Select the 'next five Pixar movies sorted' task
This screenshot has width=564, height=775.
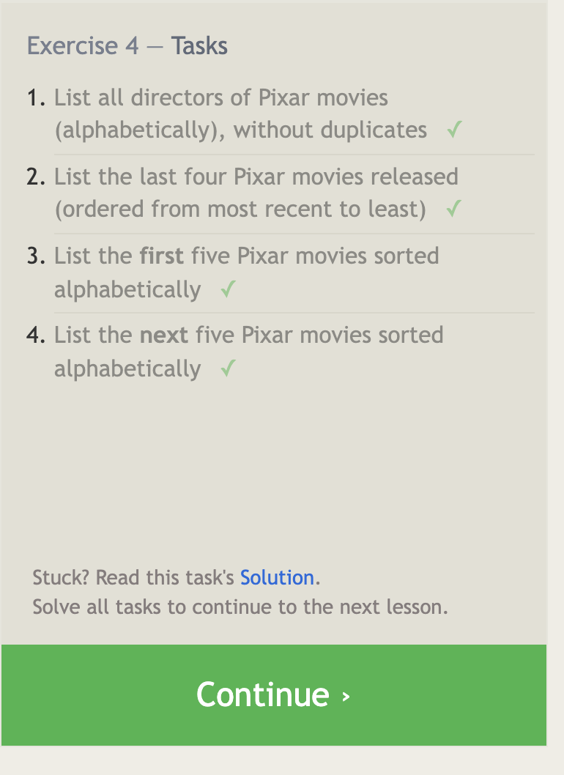tap(248, 335)
